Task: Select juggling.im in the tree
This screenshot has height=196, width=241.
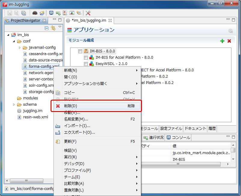Action: (30, 111)
